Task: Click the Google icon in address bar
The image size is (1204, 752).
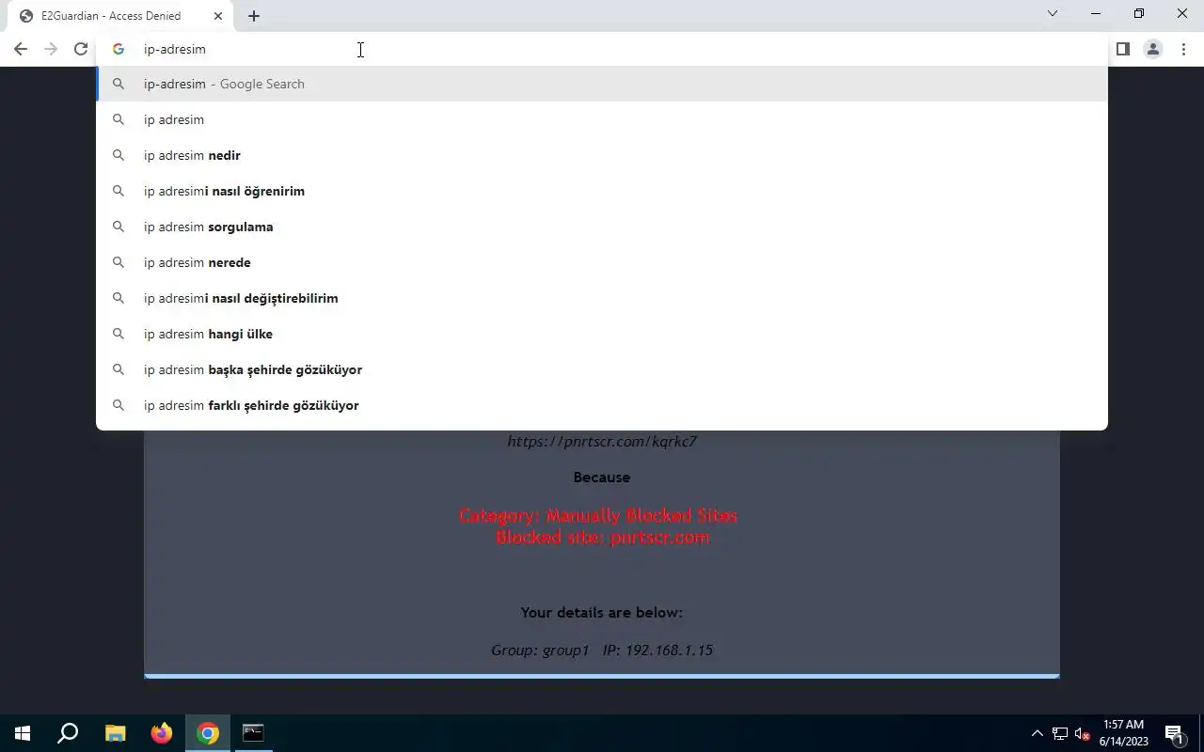Action: 119,49
